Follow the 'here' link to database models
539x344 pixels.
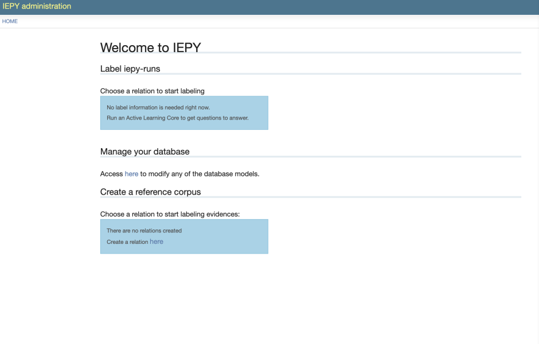(x=131, y=174)
